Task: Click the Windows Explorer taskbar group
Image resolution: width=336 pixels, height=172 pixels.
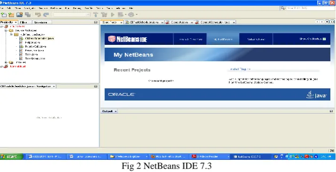Action: [x=128, y=157]
